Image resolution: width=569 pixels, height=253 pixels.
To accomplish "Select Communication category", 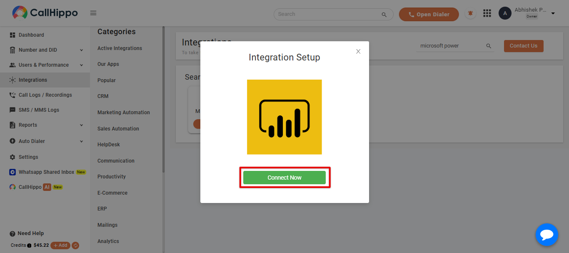I will 116,161.
